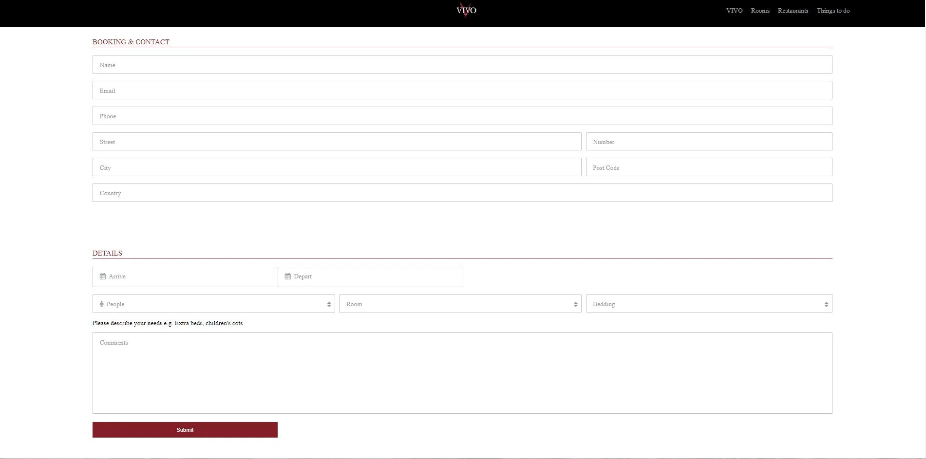Image resolution: width=926 pixels, height=459 pixels.
Task: Open the Rooms menu item
Action: (x=760, y=10)
